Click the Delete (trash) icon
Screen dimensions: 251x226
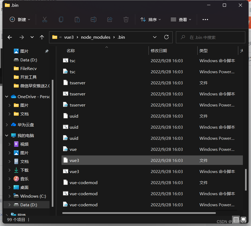(x=126, y=19)
